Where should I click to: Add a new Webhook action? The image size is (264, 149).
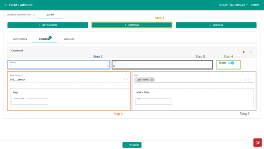(216, 25)
